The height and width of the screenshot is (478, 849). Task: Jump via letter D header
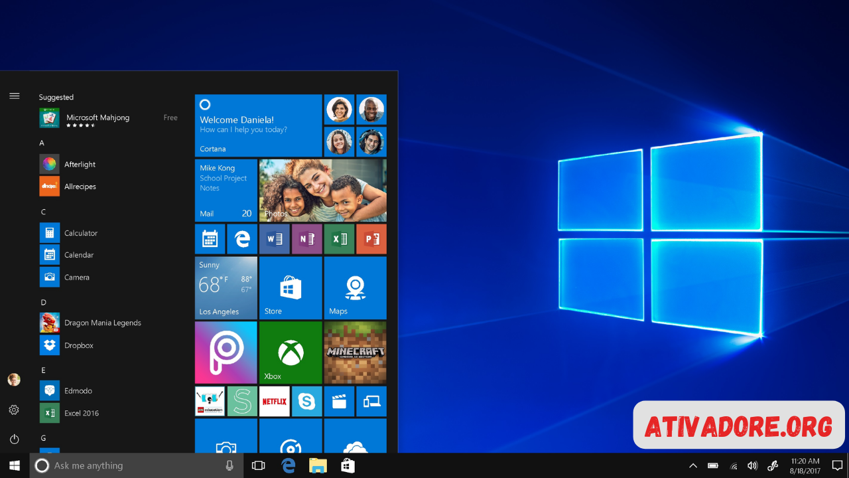click(x=43, y=302)
